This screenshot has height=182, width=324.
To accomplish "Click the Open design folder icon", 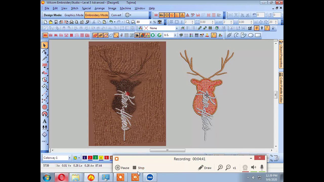I will click(51, 22).
